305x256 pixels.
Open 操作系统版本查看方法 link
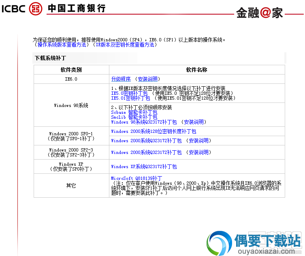pyautogui.click(x=62, y=45)
